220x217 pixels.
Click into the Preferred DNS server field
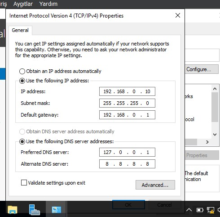tap(127, 152)
